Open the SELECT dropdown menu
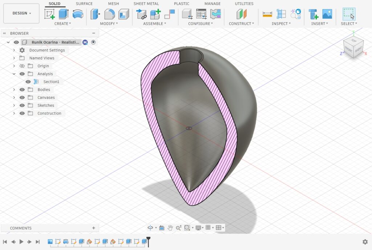The width and height of the screenshot is (372, 250). (349, 24)
